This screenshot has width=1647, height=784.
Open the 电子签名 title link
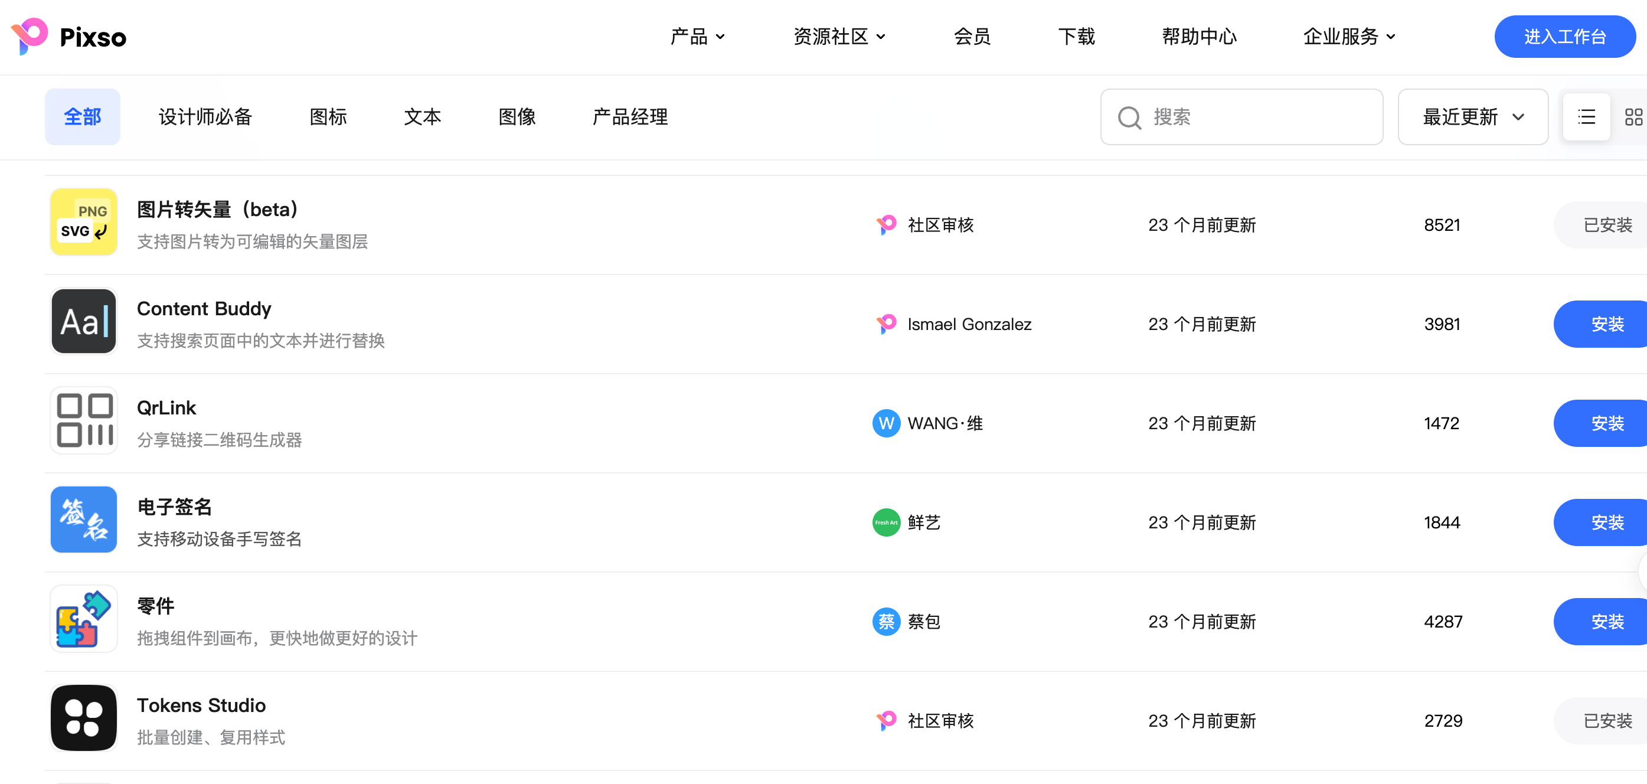click(174, 507)
